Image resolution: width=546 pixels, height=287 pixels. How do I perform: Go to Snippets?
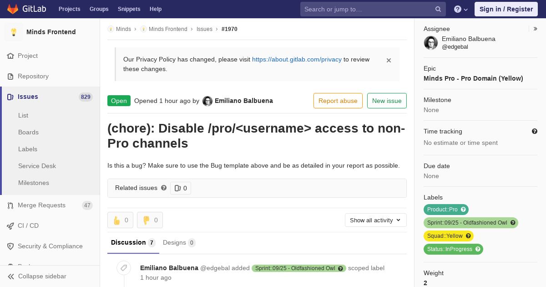(x=129, y=9)
